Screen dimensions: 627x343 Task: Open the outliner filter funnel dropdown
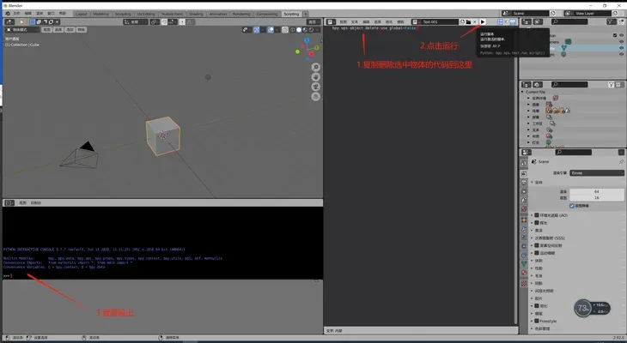(612, 22)
